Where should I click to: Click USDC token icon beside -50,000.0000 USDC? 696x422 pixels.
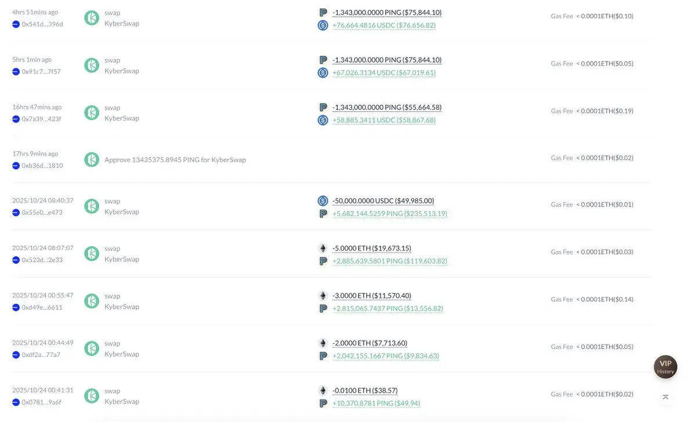[323, 201]
